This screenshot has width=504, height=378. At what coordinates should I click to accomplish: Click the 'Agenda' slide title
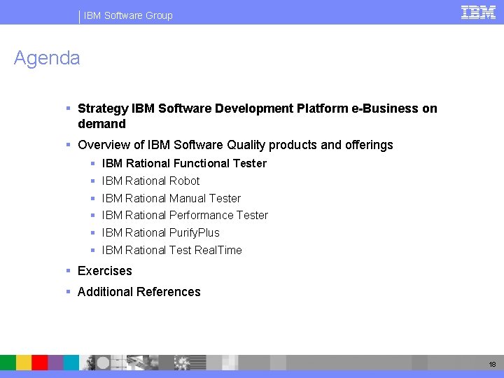(x=47, y=58)
